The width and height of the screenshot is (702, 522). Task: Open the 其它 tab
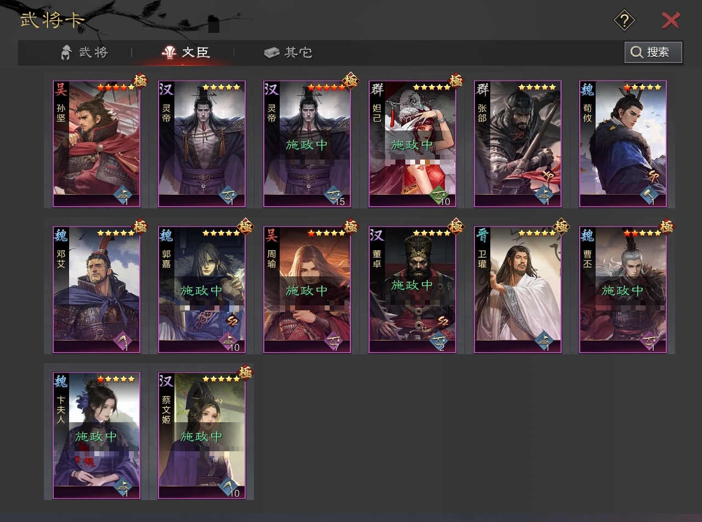pos(288,53)
